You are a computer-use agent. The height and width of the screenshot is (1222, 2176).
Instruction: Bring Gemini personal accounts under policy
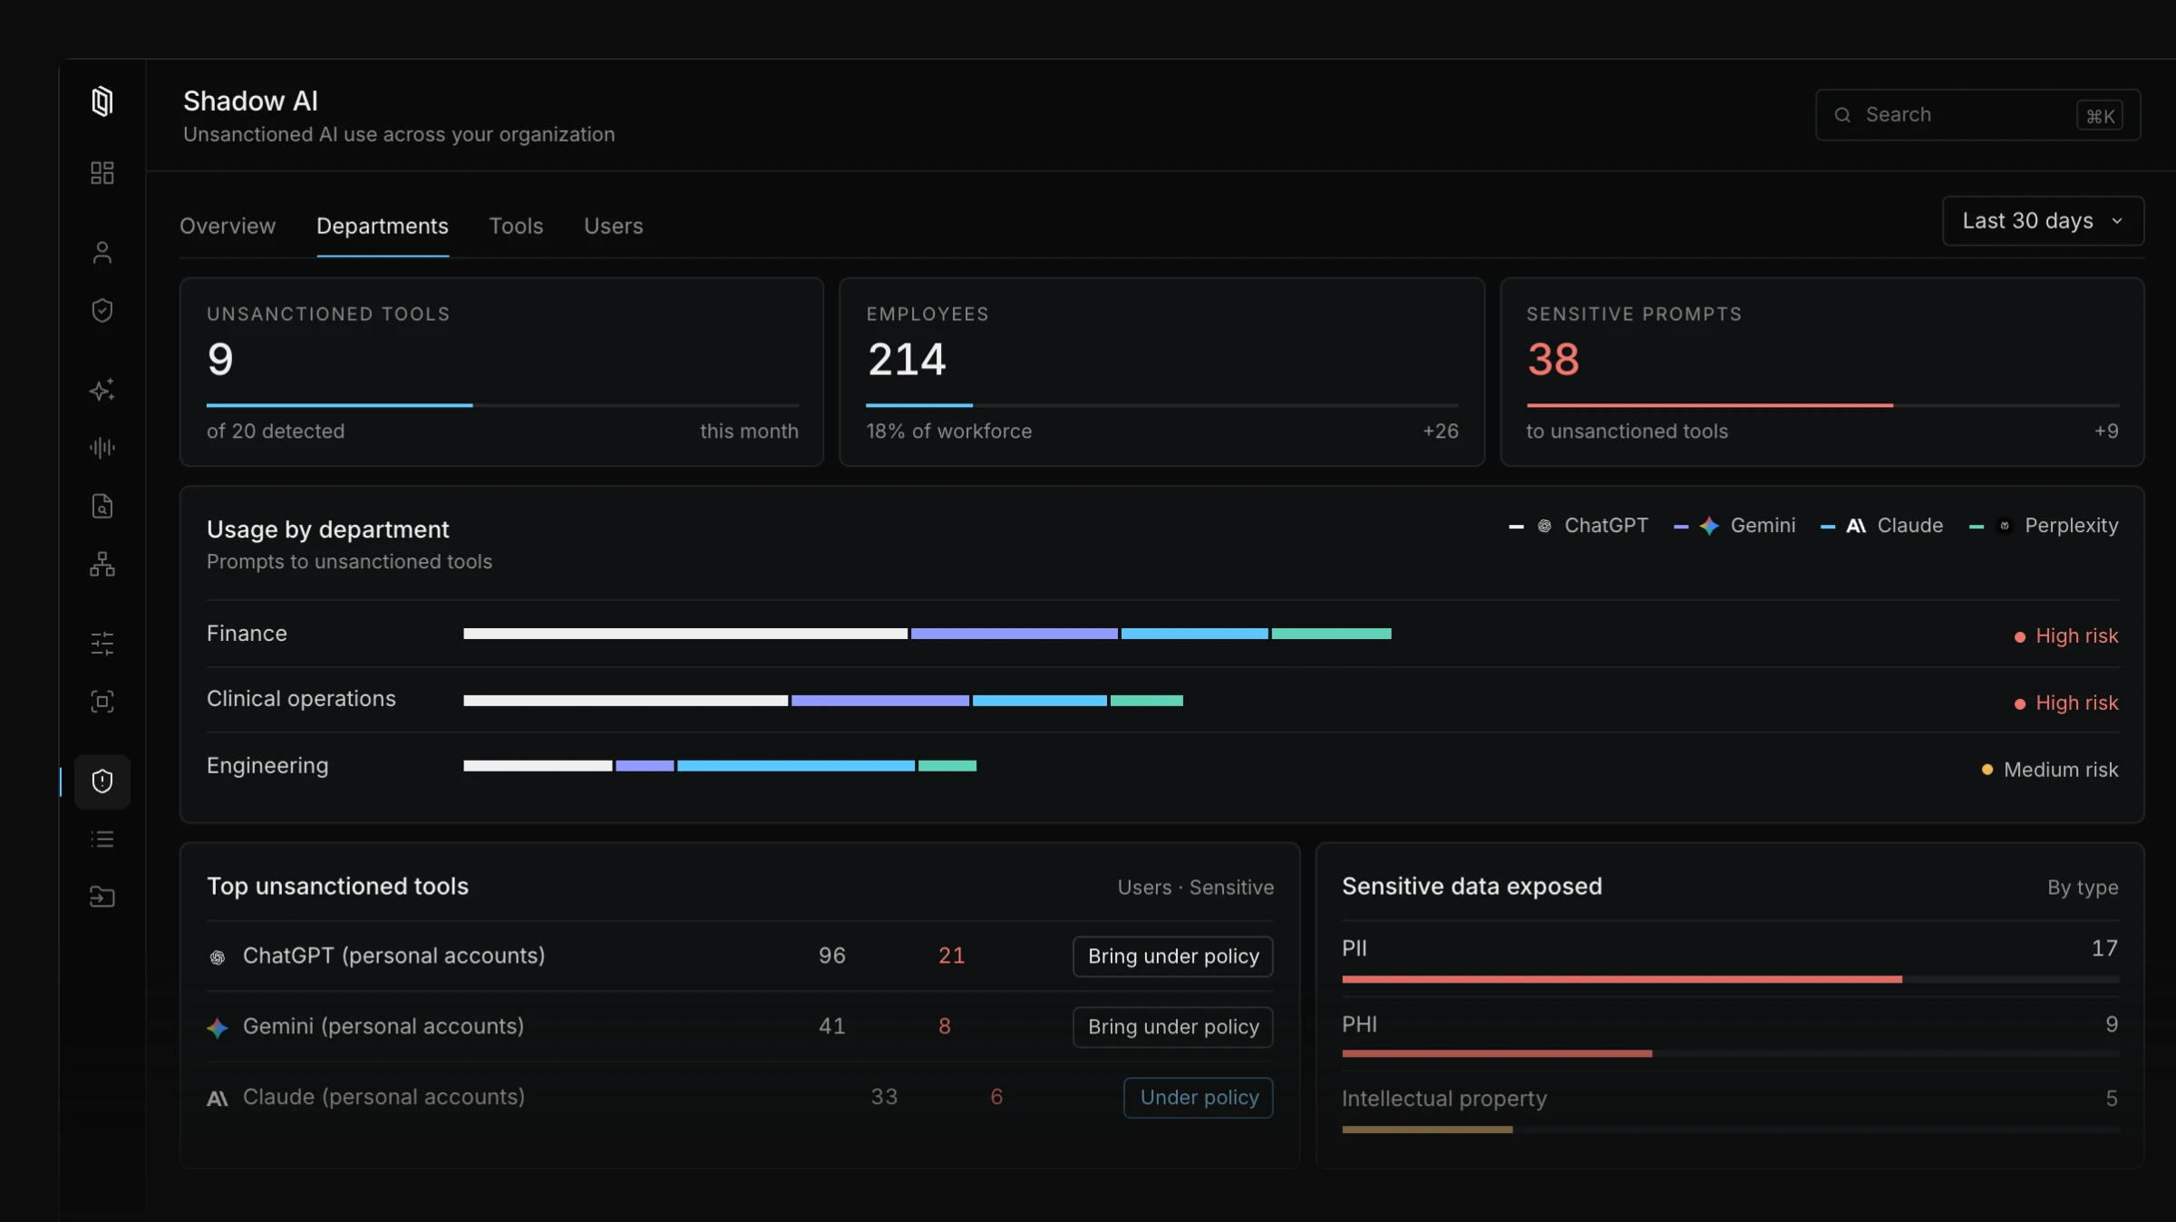click(1173, 1026)
